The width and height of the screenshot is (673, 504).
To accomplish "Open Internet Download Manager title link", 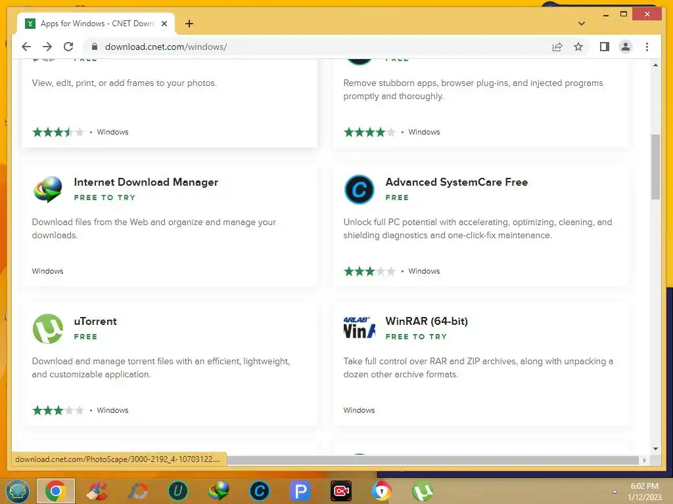I will 146,182.
